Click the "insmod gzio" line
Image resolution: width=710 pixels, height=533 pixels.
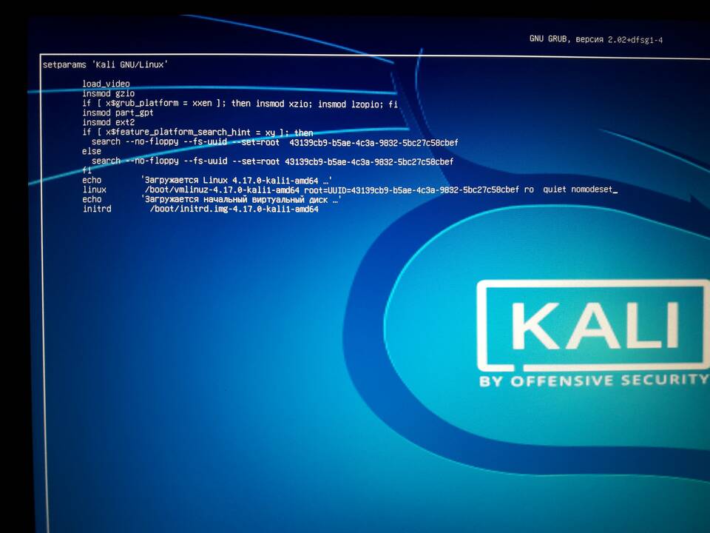click(x=109, y=93)
